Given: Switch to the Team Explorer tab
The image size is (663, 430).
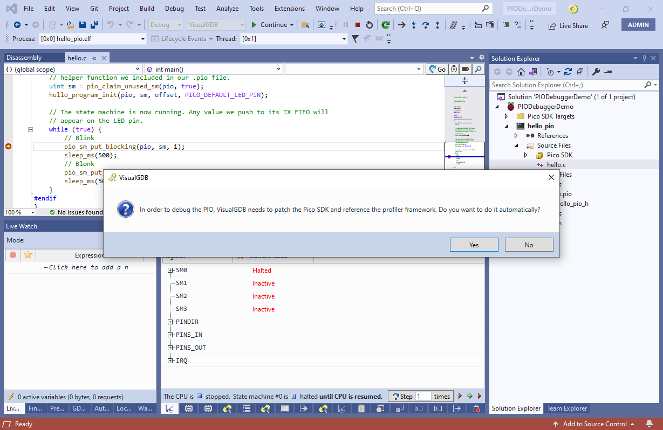Looking at the screenshot, I should tap(567, 408).
